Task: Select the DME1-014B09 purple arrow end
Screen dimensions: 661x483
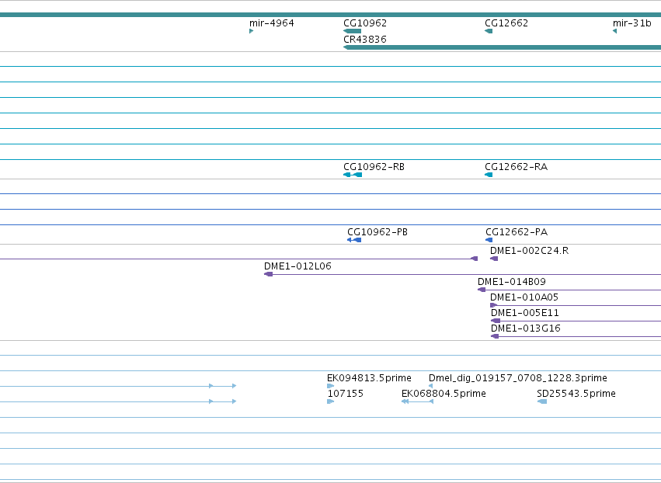Action: 482,290
